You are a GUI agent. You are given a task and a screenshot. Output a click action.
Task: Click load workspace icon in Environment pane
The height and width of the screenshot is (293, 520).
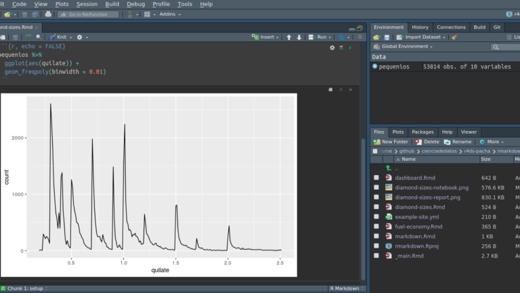pyautogui.click(x=376, y=37)
